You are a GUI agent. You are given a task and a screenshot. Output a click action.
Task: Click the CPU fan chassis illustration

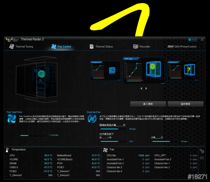(153, 69)
